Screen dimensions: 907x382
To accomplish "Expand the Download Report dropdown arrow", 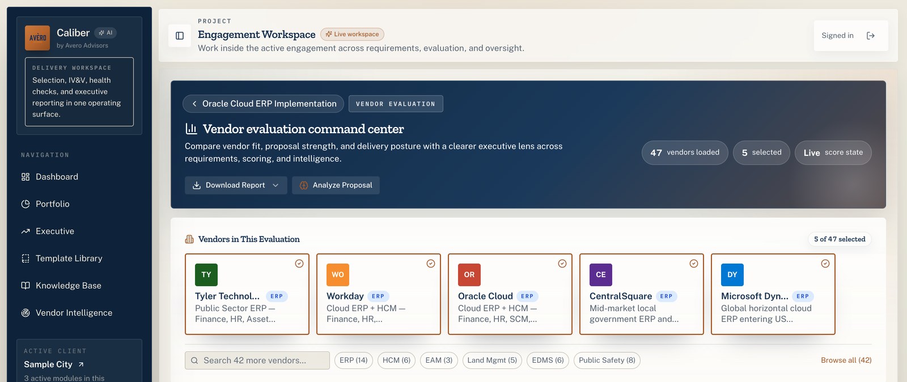I will pyautogui.click(x=276, y=185).
